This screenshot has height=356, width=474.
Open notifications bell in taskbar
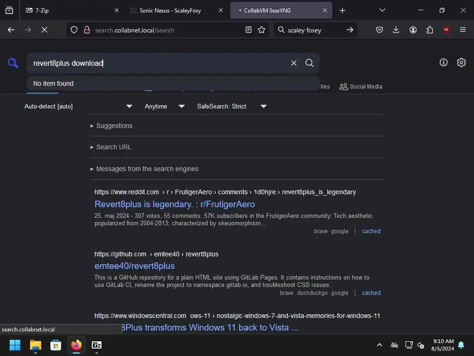462,345
